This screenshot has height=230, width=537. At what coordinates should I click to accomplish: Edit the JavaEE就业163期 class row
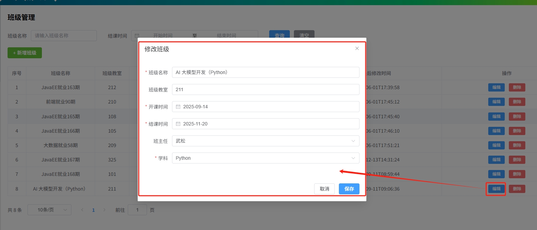496,87
